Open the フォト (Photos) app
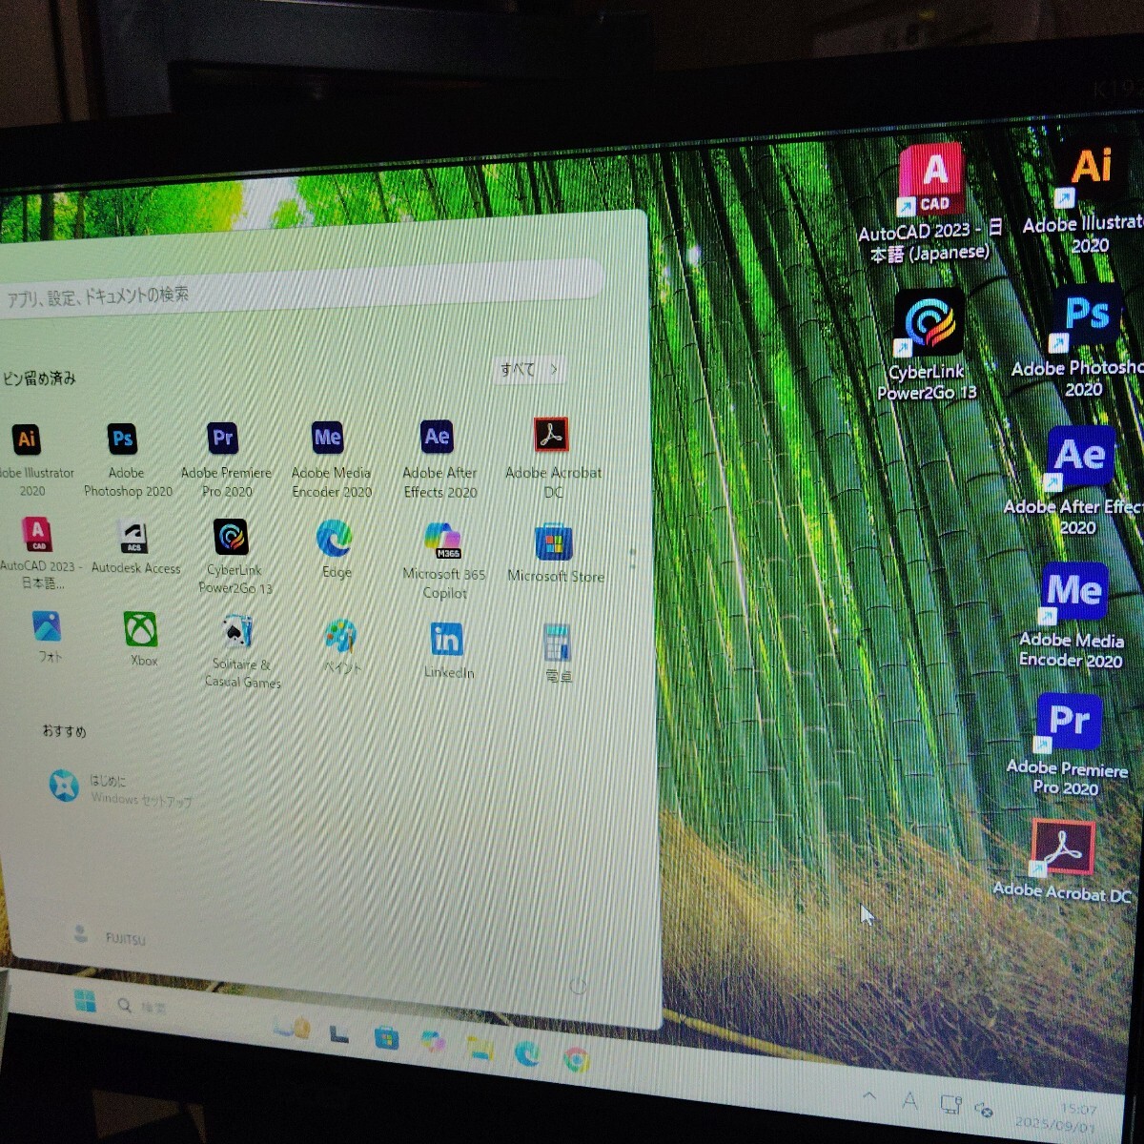Image resolution: width=1144 pixels, height=1144 pixels. point(47,637)
